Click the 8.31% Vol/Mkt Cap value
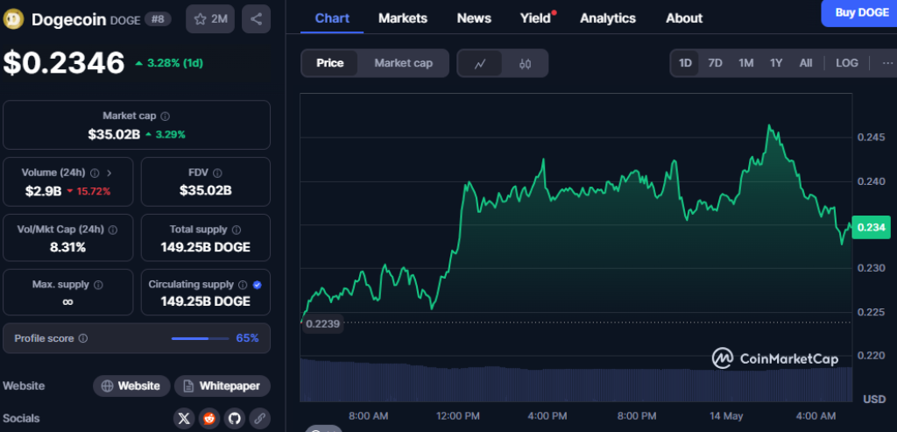The width and height of the screenshot is (897, 432). 67,248
